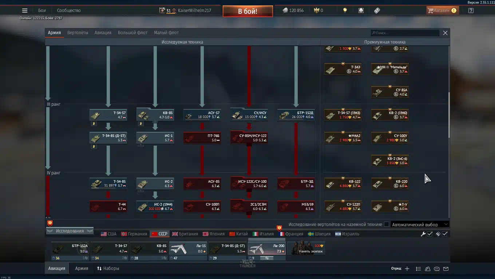
Task: Open the mail envelope icon
Action: coord(446,269)
